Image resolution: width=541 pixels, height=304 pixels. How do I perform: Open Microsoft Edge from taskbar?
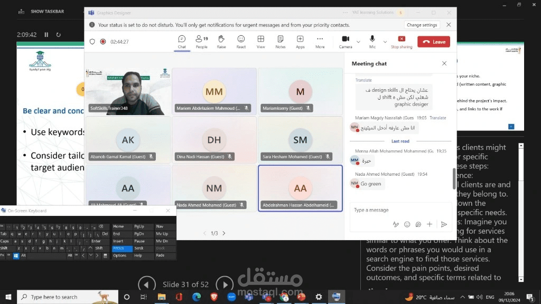click(x=197, y=297)
